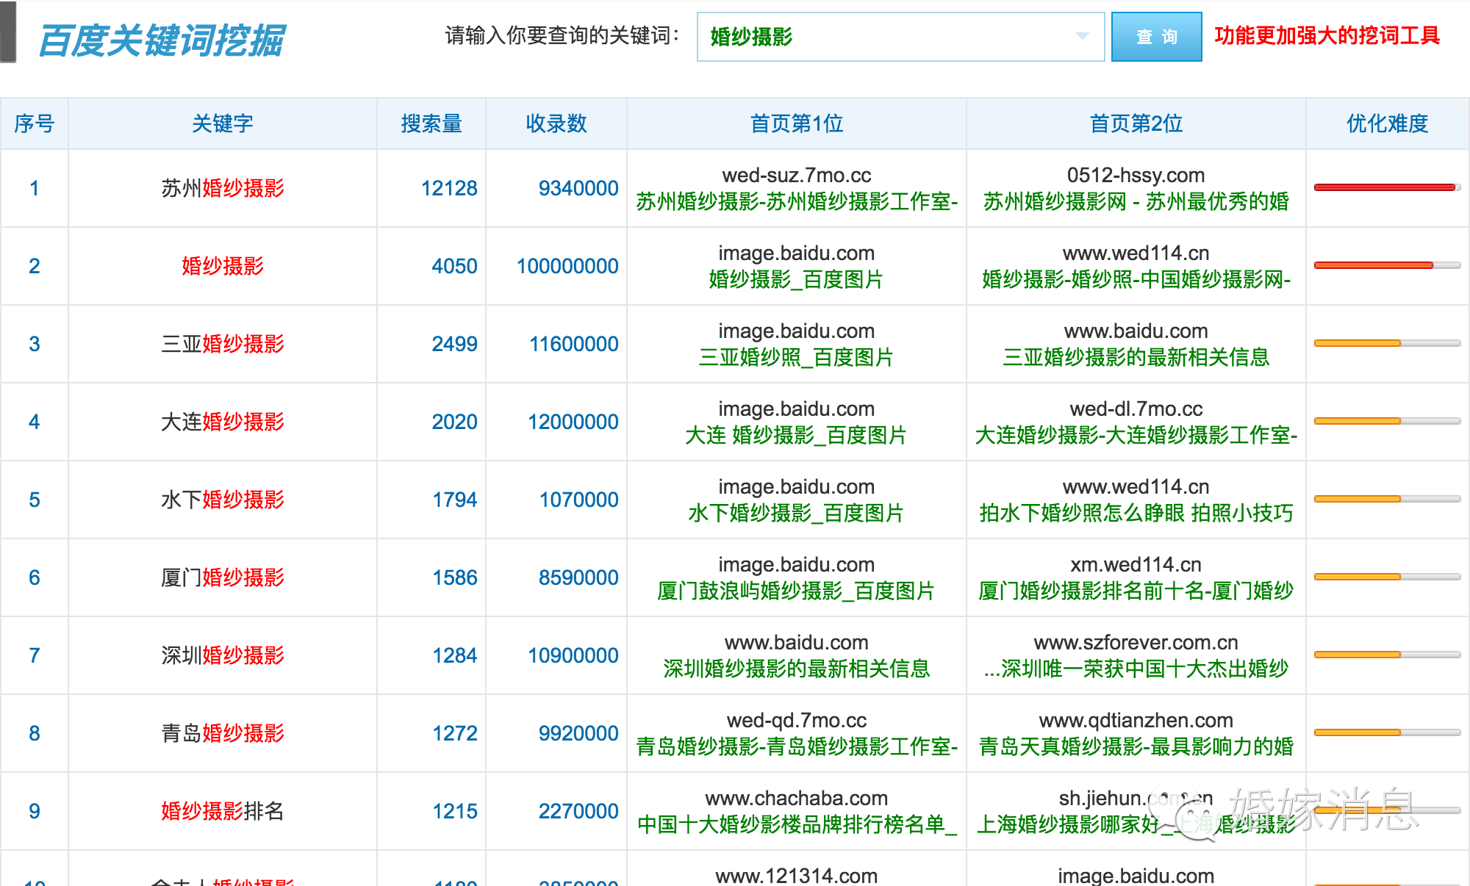Viewport: 1470px width, 886px height.
Task: Click search volume 1284
Action: pyautogui.click(x=454, y=655)
